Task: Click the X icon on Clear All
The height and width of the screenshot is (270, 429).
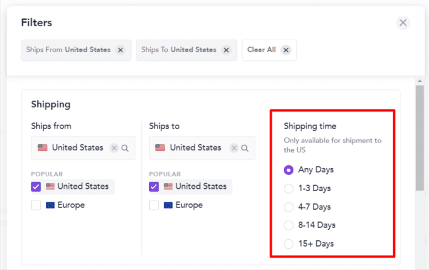Action: click(285, 50)
